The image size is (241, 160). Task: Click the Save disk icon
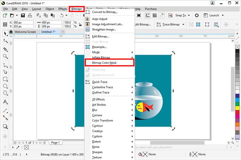(23, 15)
